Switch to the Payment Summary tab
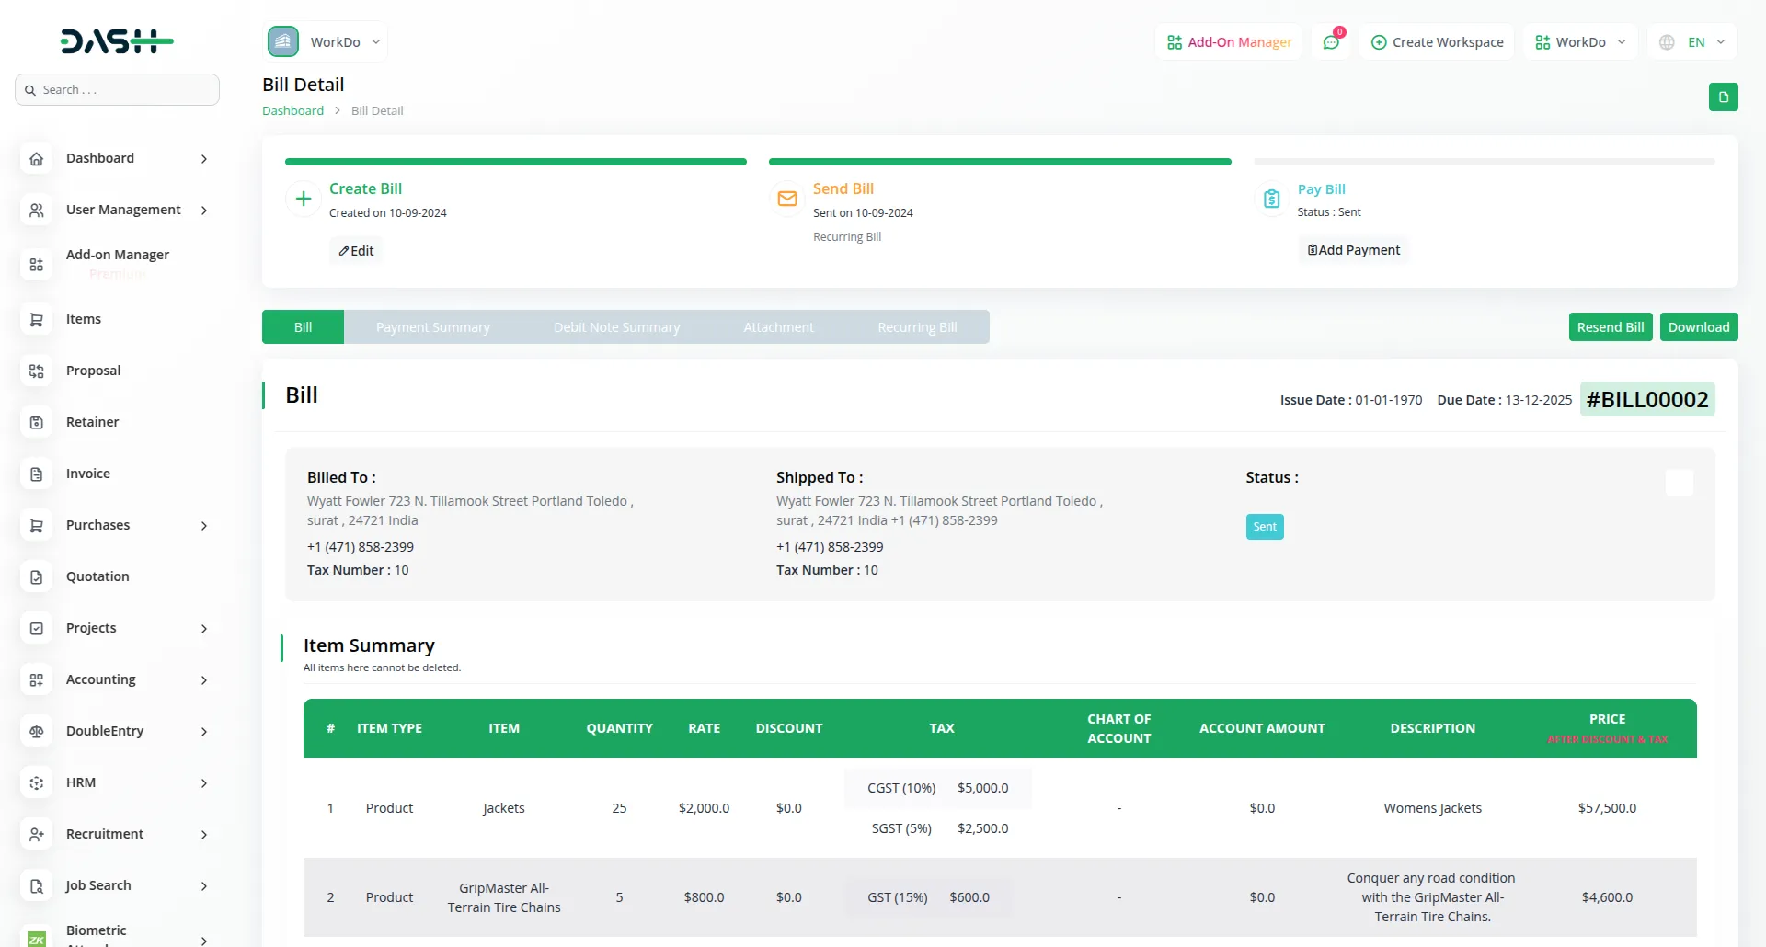The height and width of the screenshot is (947, 1766). click(x=433, y=326)
